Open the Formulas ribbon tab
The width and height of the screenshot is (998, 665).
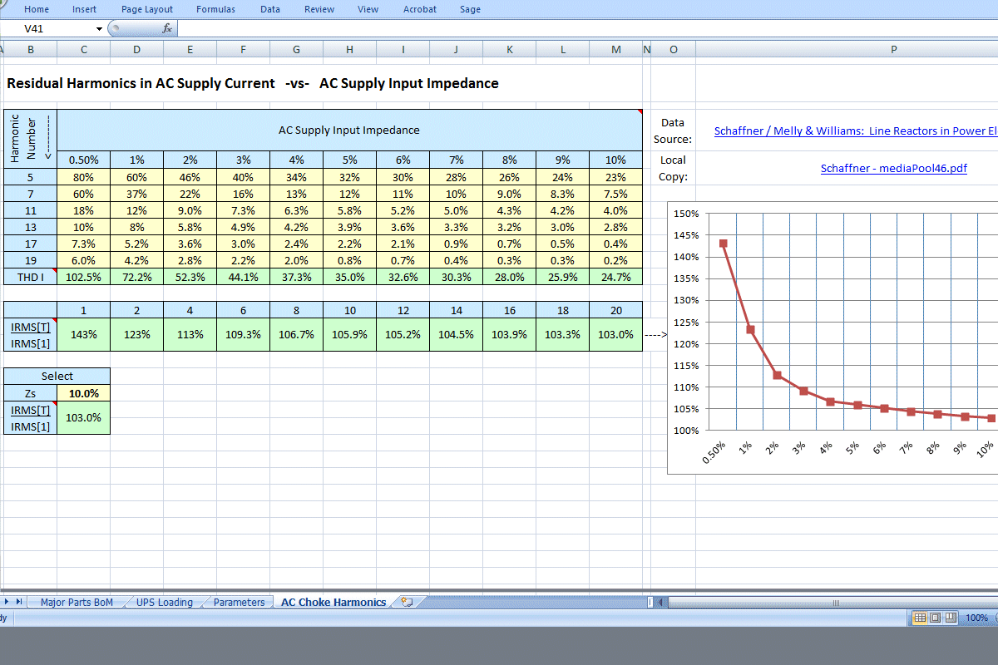click(x=215, y=9)
